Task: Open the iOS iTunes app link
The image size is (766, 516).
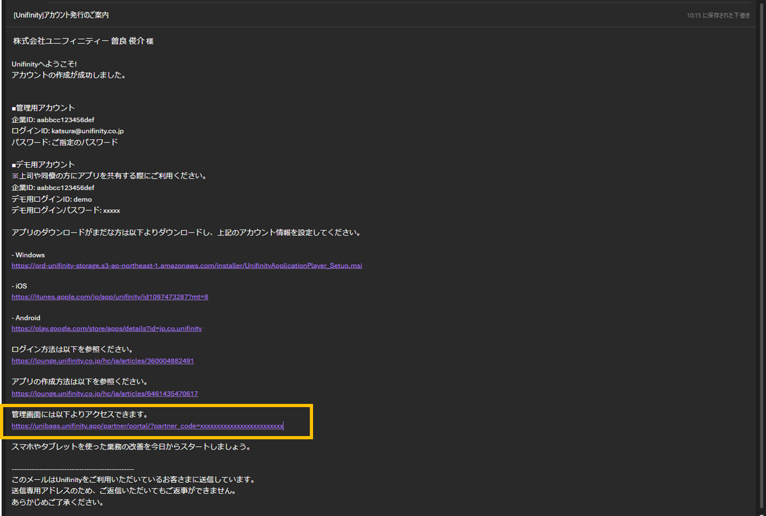Action: (110, 297)
